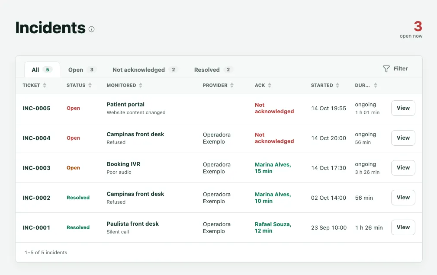Click Not acknowledged in INC-0004 row

(274, 138)
